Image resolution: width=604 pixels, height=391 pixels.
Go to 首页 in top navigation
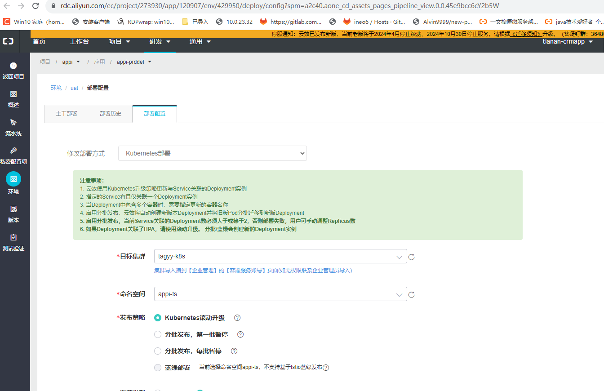(39, 41)
